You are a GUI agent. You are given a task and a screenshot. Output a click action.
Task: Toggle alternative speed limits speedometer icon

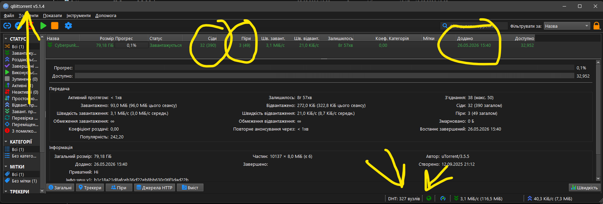(x=443, y=198)
